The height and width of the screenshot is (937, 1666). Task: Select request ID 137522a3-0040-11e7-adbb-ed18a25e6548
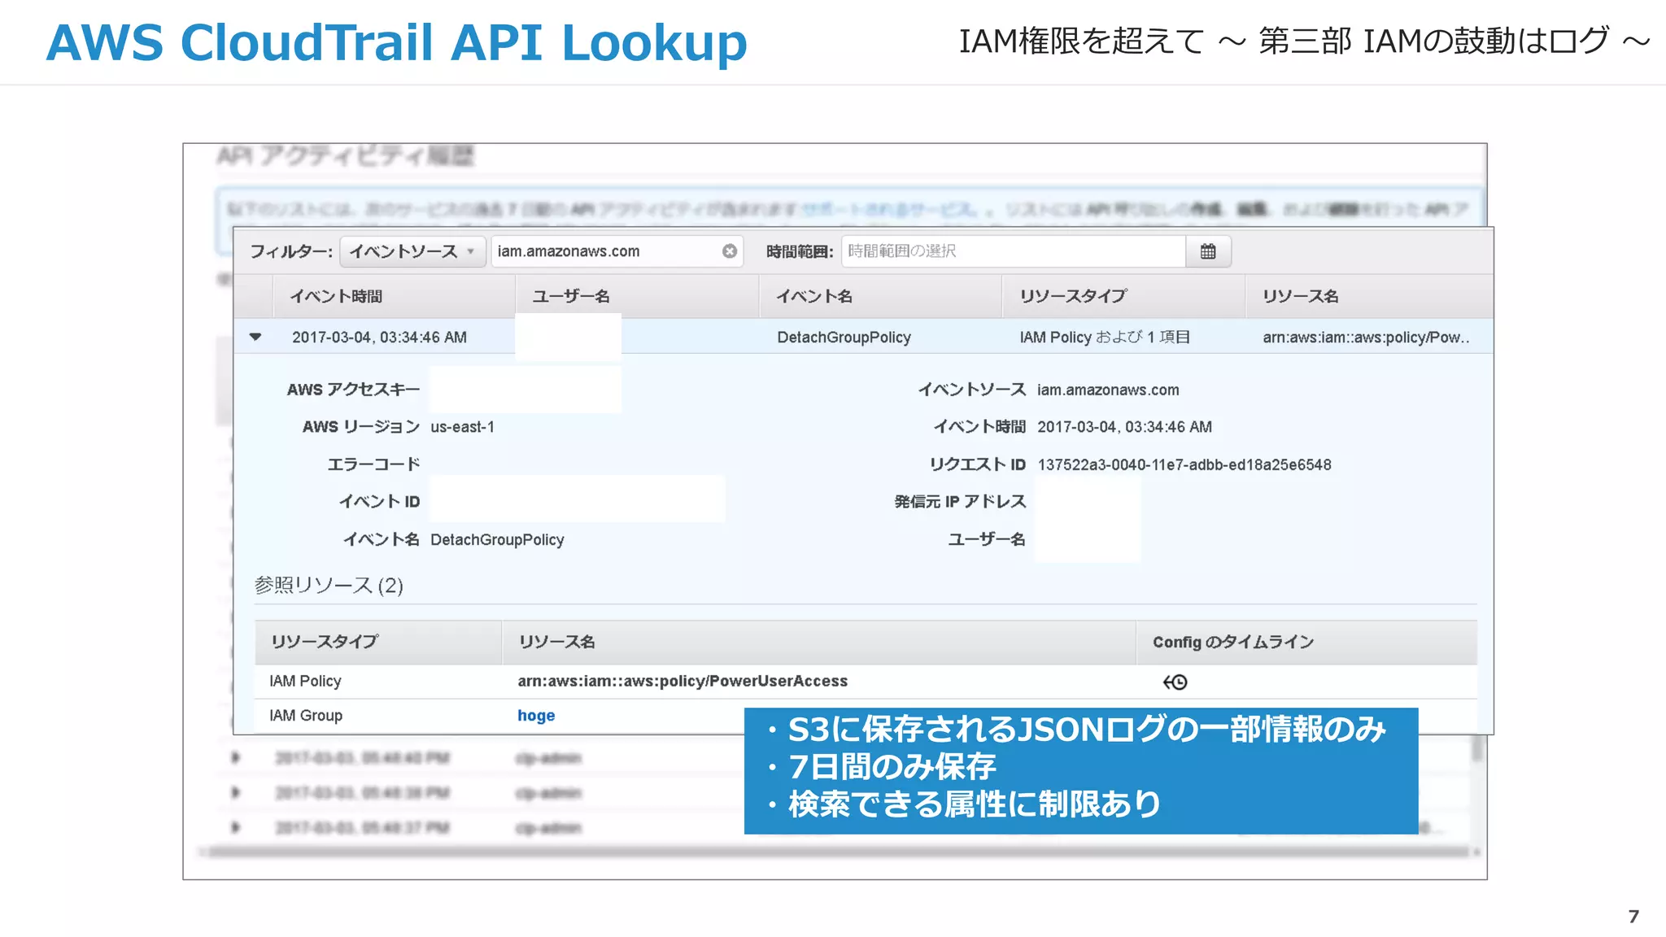pos(1184,465)
